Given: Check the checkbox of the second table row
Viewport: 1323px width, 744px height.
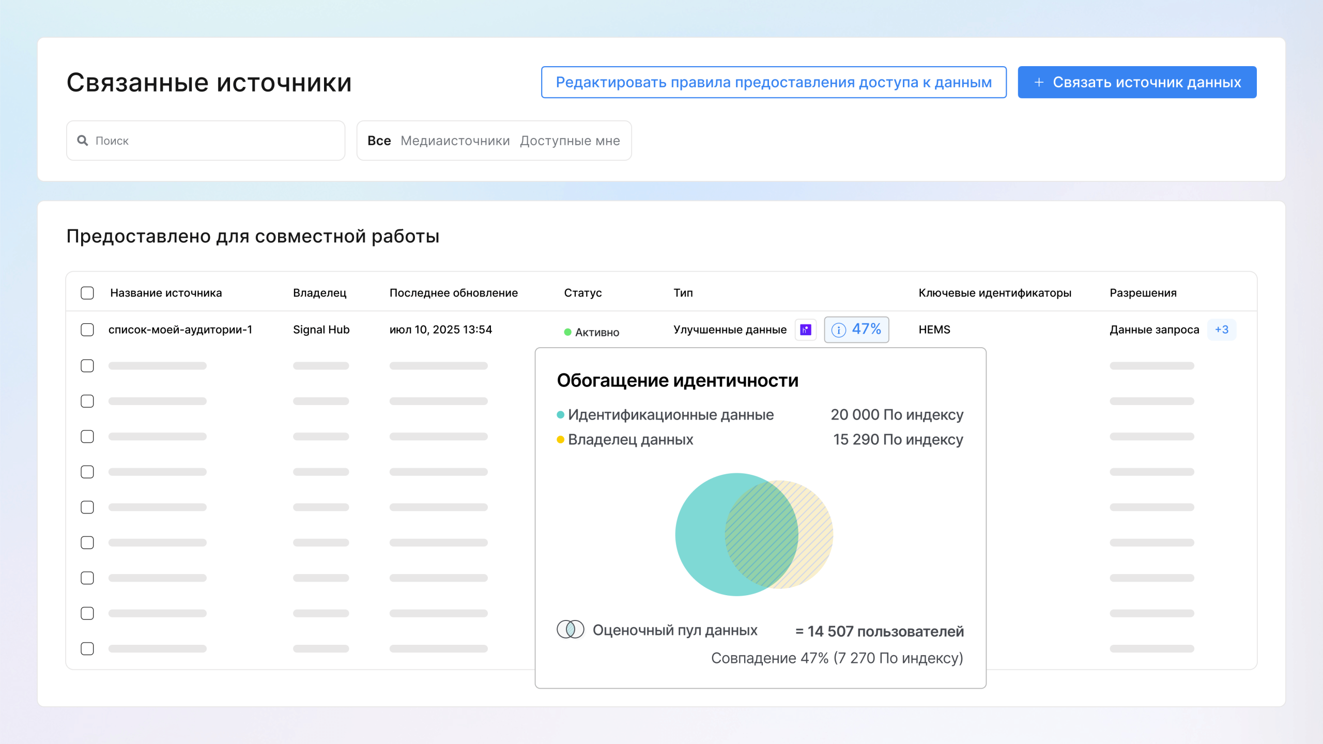Looking at the screenshot, I should pos(87,365).
